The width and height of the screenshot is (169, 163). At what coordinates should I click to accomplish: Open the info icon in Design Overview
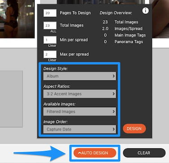145,11
